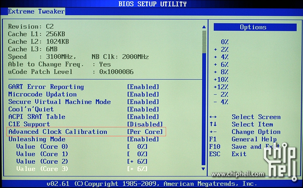Open Core 0 value [0%] options
Screen dimensions: 303x188
tap(137, 147)
